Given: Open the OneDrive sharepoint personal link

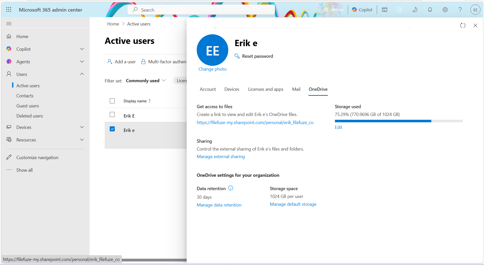Looking at the screenshot, I should pyautogui.click(x=255, y=122).
